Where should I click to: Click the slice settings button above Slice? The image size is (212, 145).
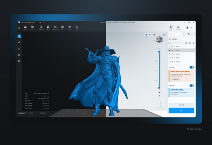coord(181,105)
